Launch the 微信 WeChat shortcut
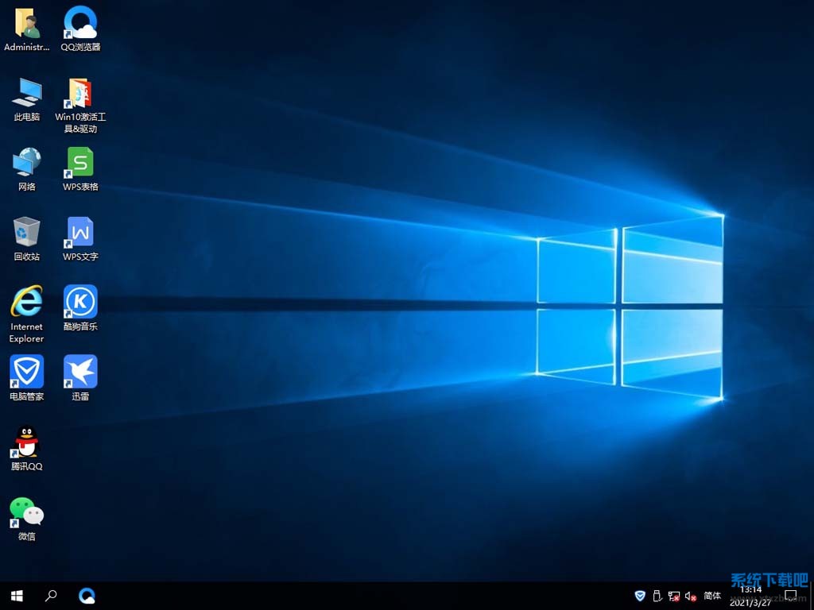Image resolution: width=814 pixels, height=610 pixels. point(26,512)
